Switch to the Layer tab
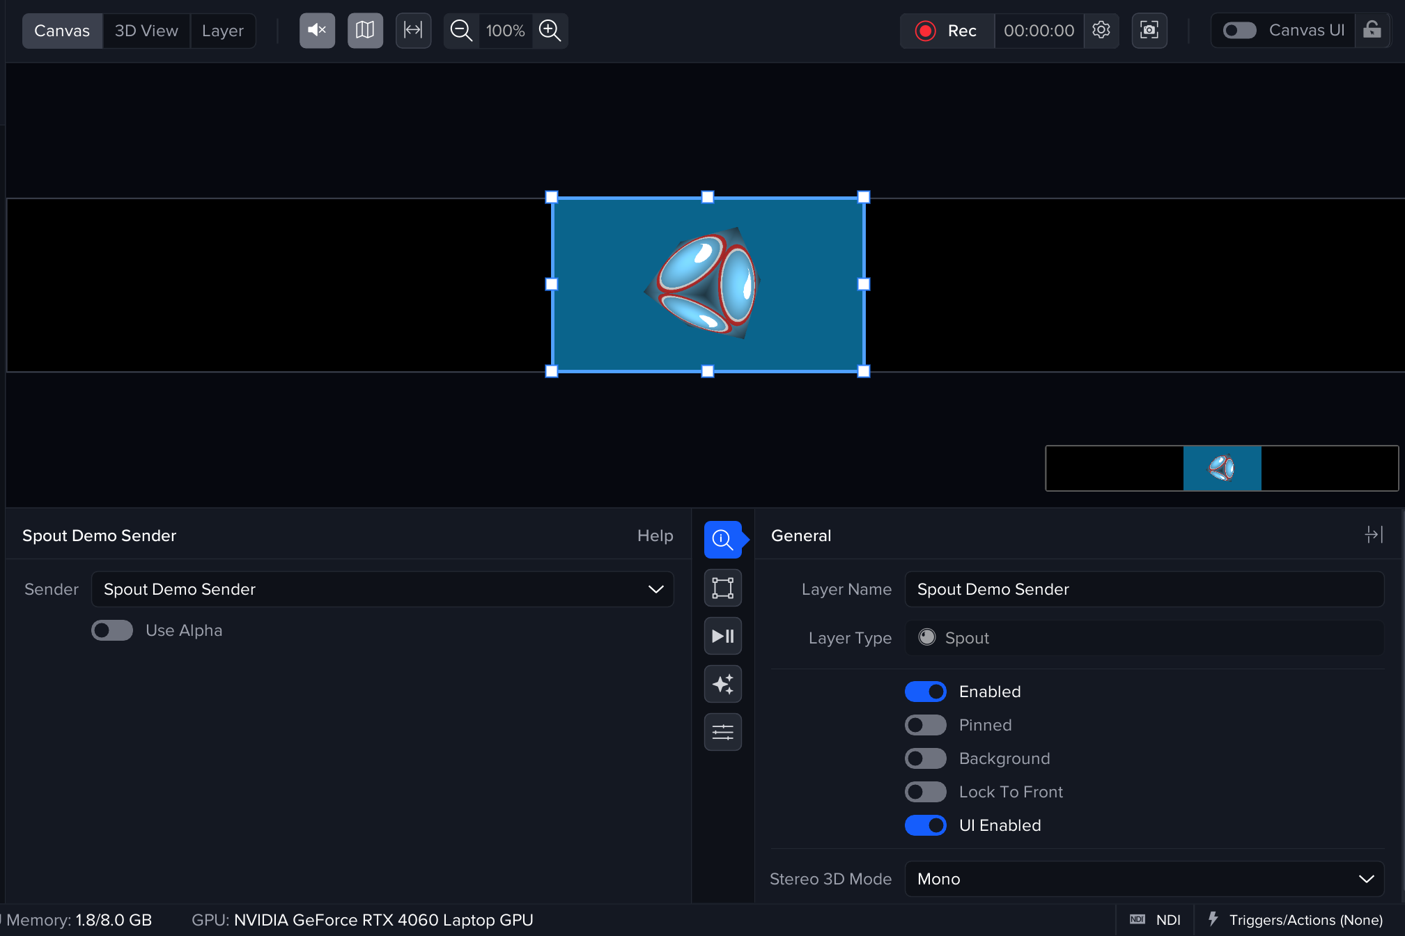 222,31
